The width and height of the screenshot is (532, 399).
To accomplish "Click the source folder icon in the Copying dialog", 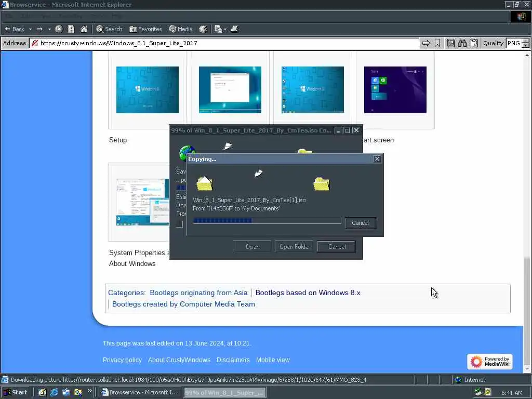I will click(x=205, y=183).
